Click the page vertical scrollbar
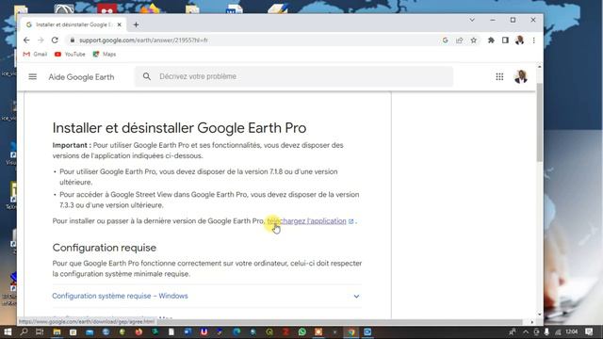The width and height of the screenshot is (603, 339). [x=539, y=122]
